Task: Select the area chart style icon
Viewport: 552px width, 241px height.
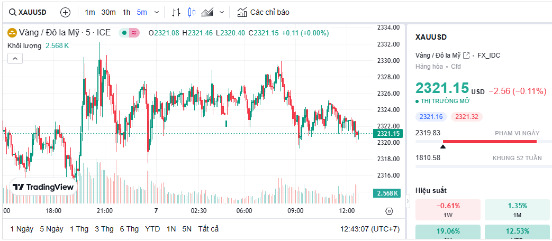Action: coord(207,12)
